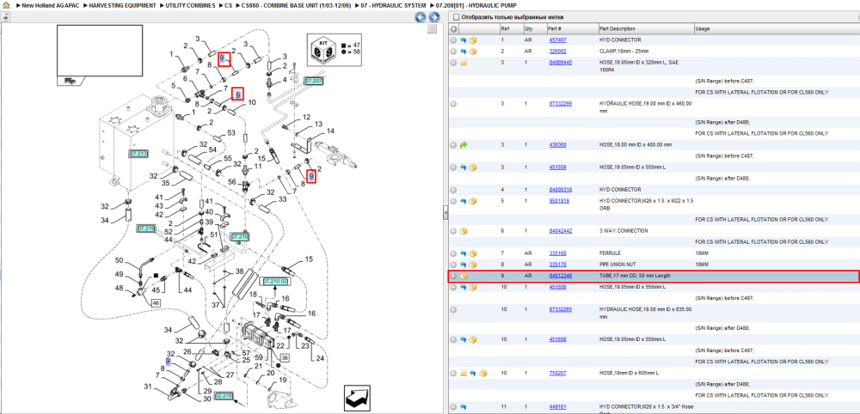
Task: Click the box icon in the 457407 row
Action: tap(473, 40)
